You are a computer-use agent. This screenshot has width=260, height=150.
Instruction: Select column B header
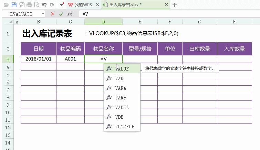point(39,22)
